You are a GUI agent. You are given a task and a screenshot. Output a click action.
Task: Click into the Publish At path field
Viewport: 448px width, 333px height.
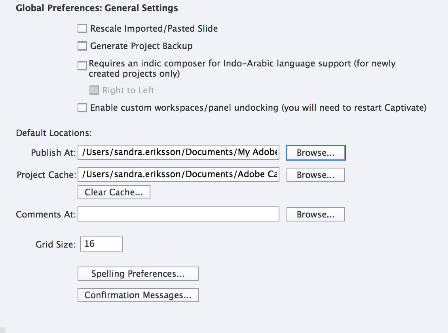pyautogui.click(x=178, y=153)
